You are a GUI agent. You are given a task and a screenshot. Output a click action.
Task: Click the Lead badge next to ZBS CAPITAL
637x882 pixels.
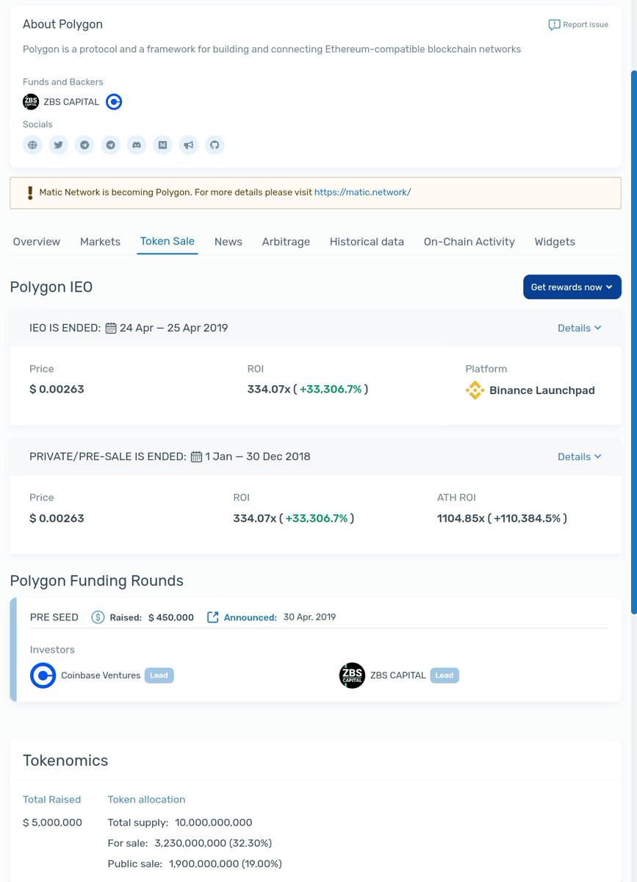pos(445,675)
